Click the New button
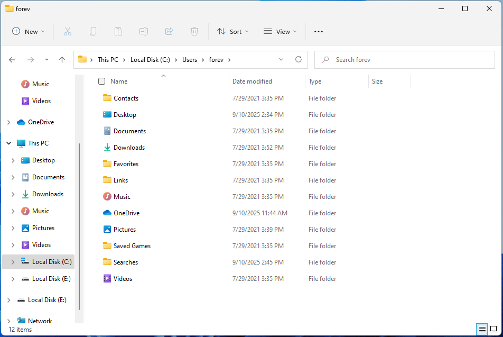The width and height of the screenshot is (503, 337). point(29,32)
